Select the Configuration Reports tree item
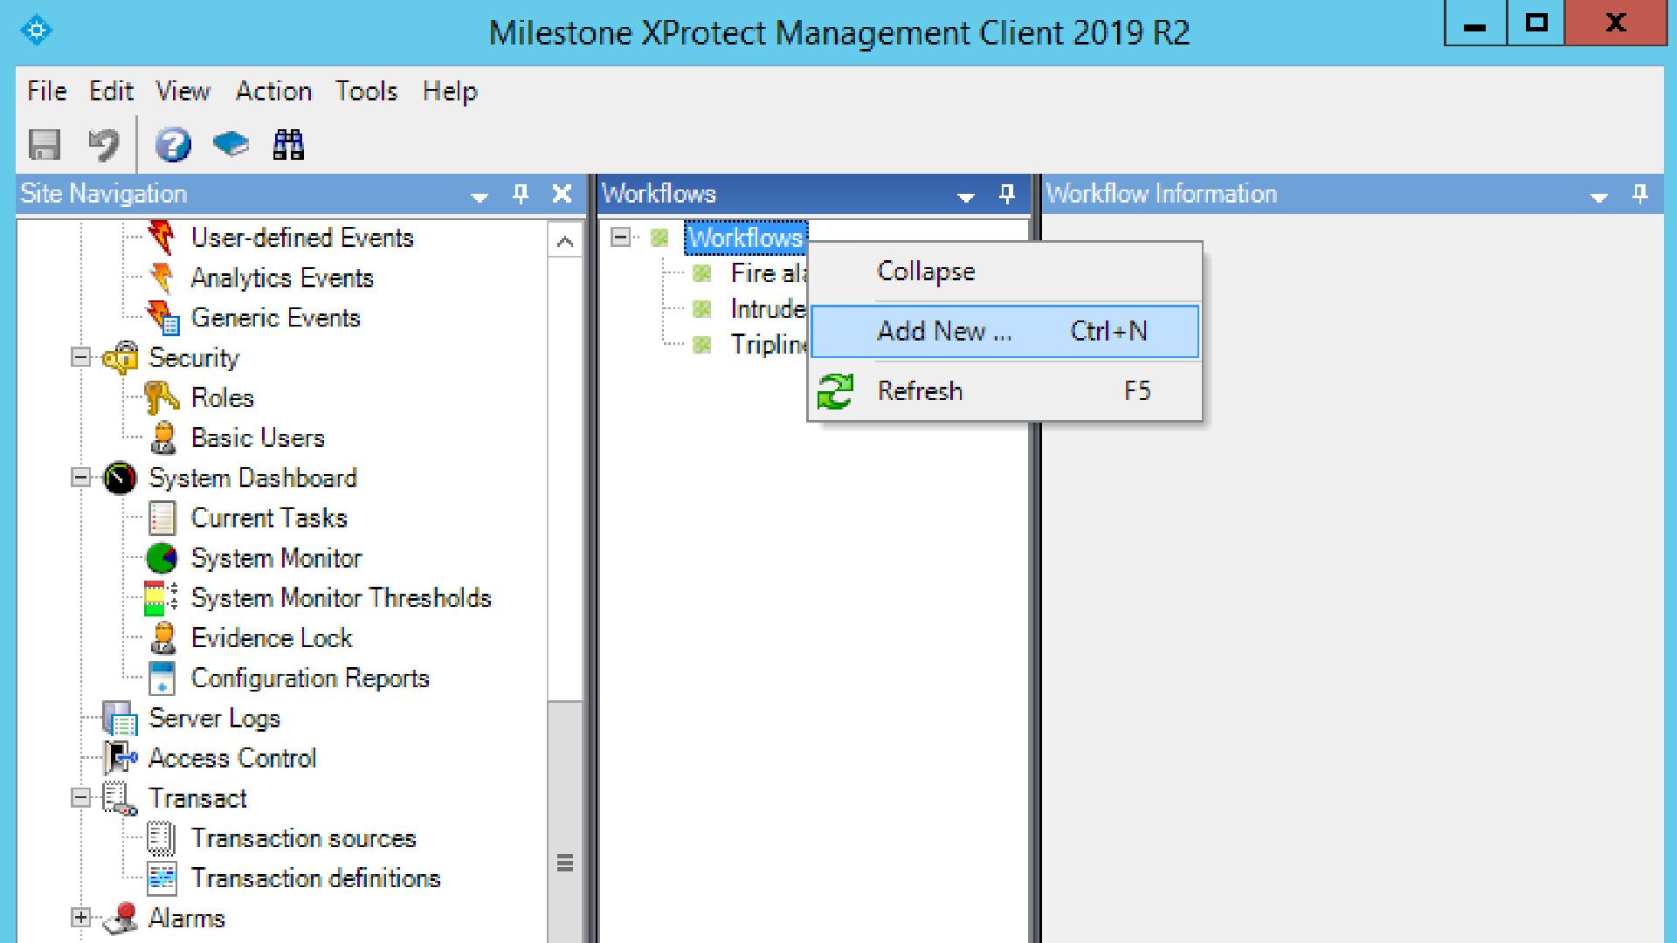Viewport: 1677px width, 943px height. 310,678
